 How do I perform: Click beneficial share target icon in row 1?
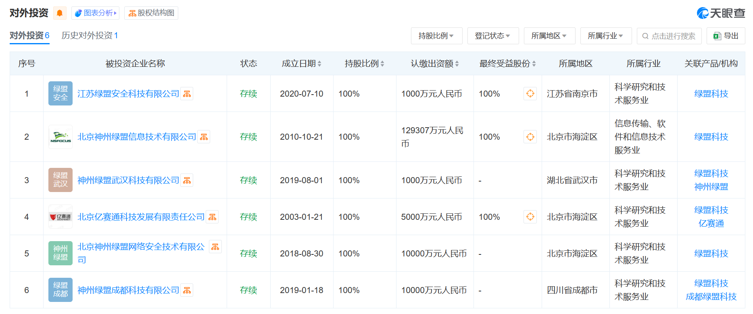pos(530,94)
